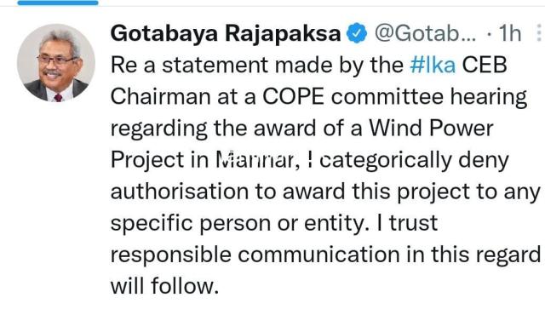The width and height of the screenshot is (545, 309).
Task: Select the blue underlined active tab
Action: click(x=58, y=3)
